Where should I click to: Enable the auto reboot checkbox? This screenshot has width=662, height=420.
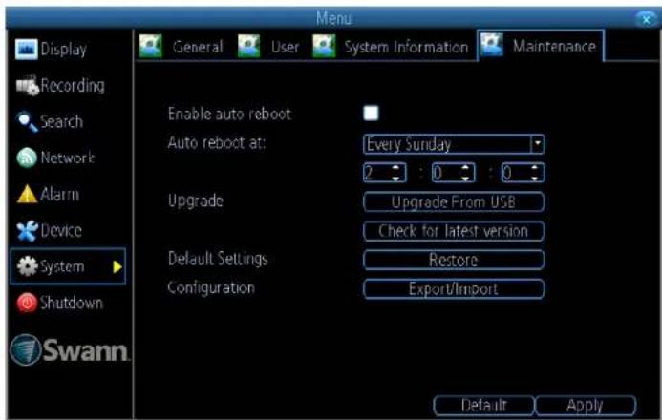pyautogui.click(x=371, y=114)
